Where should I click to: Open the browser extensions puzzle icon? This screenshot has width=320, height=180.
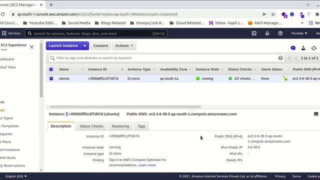317,14
